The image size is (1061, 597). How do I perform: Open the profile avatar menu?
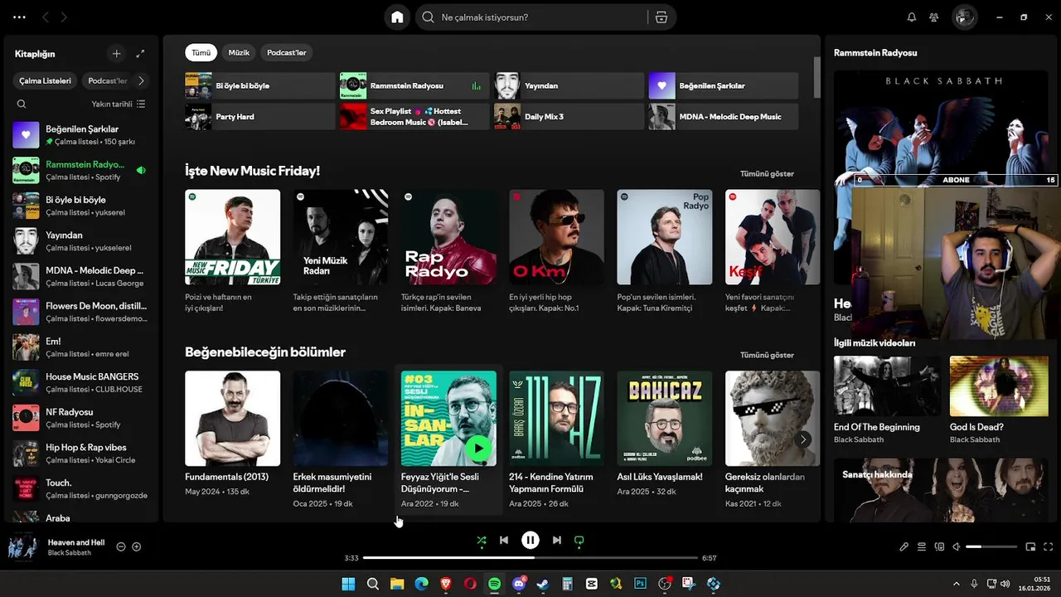pyautogui.click(x=964, y=17)
